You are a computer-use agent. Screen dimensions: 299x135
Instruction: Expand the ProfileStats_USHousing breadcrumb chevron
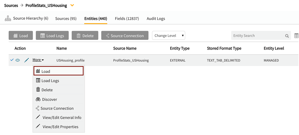tap(72, 5)
